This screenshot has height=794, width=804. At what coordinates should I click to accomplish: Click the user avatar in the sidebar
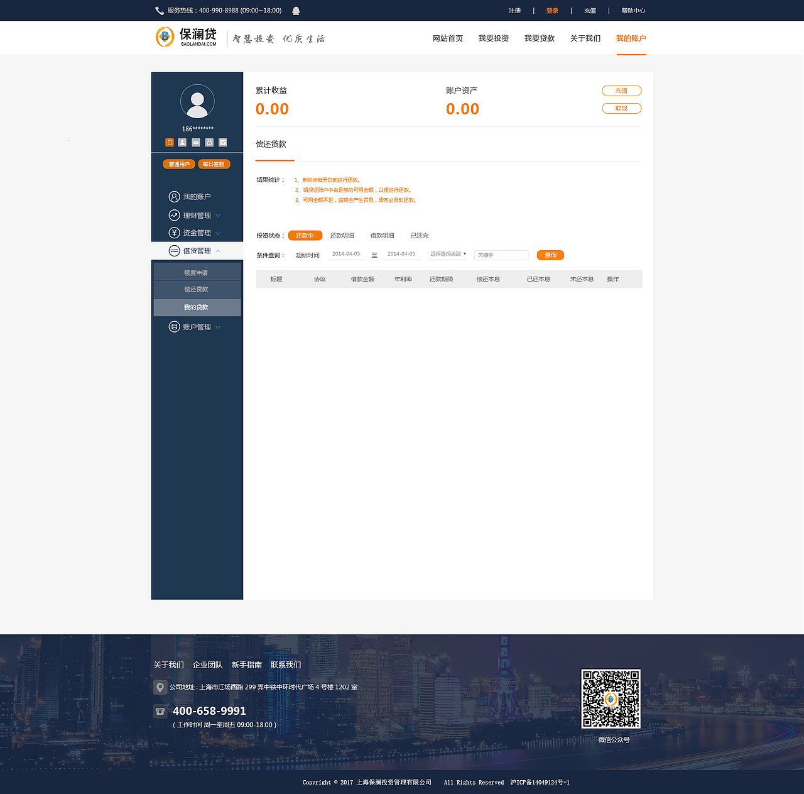click(197, 102)
